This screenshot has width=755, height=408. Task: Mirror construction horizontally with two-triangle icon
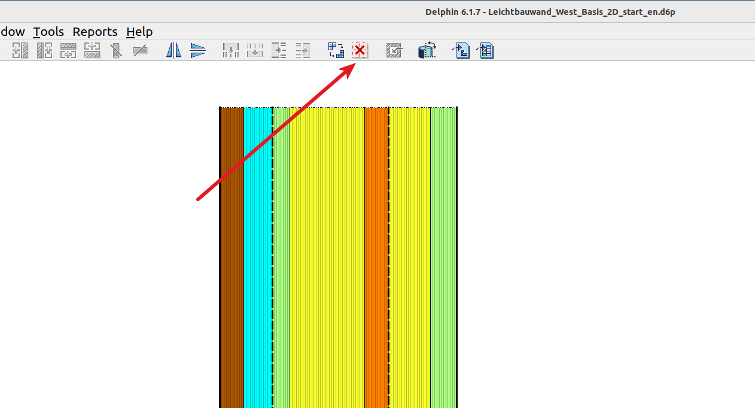click(173, 51)
